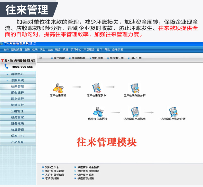Select 财务报表 in the left sidebar
203x187 pixels.
(x=18, y=124)
